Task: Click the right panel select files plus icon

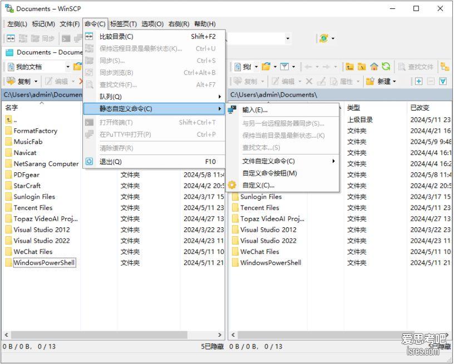Action: (418, 82)
